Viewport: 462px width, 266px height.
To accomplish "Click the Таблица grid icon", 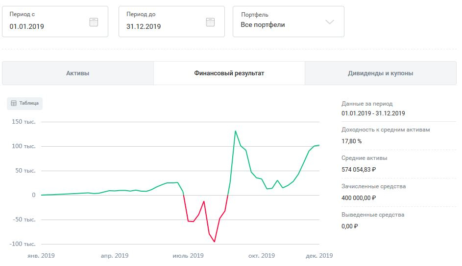I will (14, 103).
